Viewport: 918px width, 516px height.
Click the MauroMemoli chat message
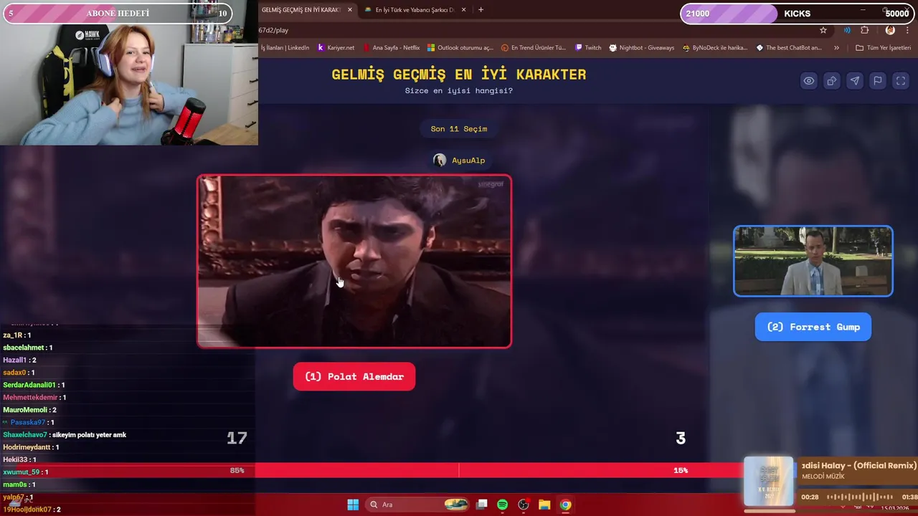click(29, 410)
